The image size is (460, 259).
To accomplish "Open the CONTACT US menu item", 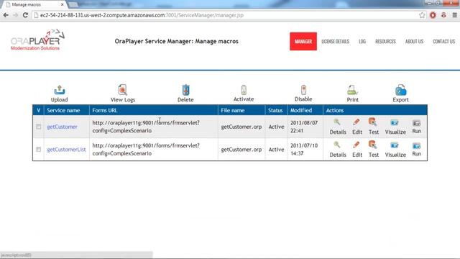I will click(444, 42).
